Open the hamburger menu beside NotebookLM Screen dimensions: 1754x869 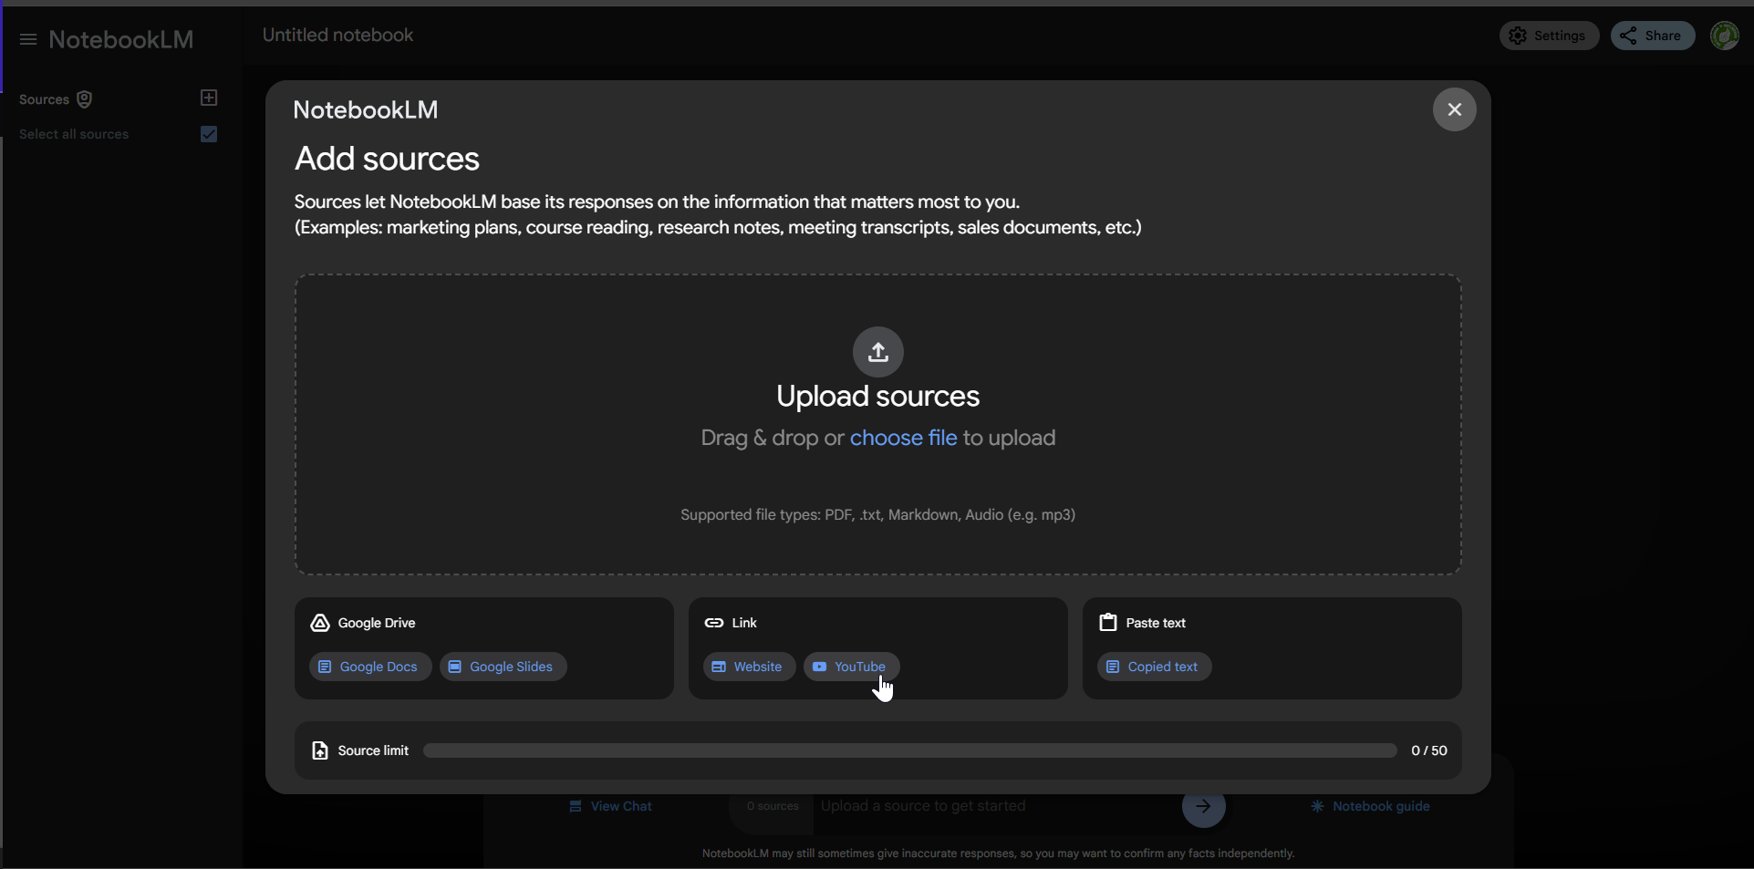[28, 39]
